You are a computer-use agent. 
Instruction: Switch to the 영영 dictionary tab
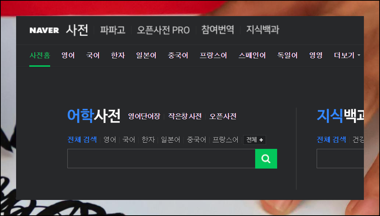coord(316,55)
